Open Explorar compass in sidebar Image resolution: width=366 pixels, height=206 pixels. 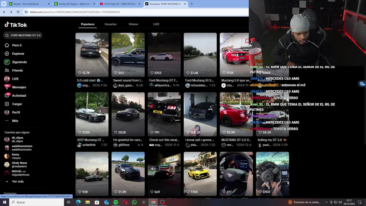tap(15, 54)
